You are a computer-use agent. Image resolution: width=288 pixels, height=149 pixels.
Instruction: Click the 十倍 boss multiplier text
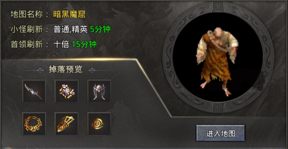61,44
